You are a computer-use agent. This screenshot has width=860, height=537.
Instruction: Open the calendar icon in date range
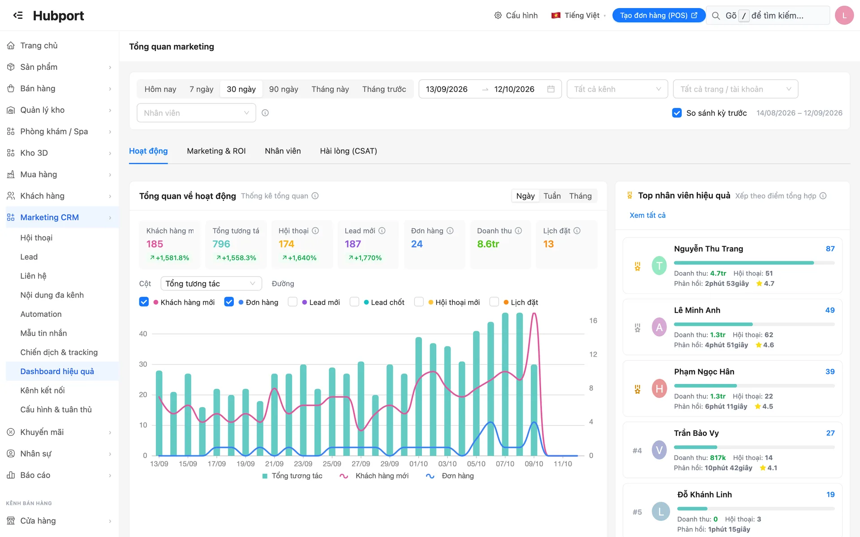[x=551, y=89]
